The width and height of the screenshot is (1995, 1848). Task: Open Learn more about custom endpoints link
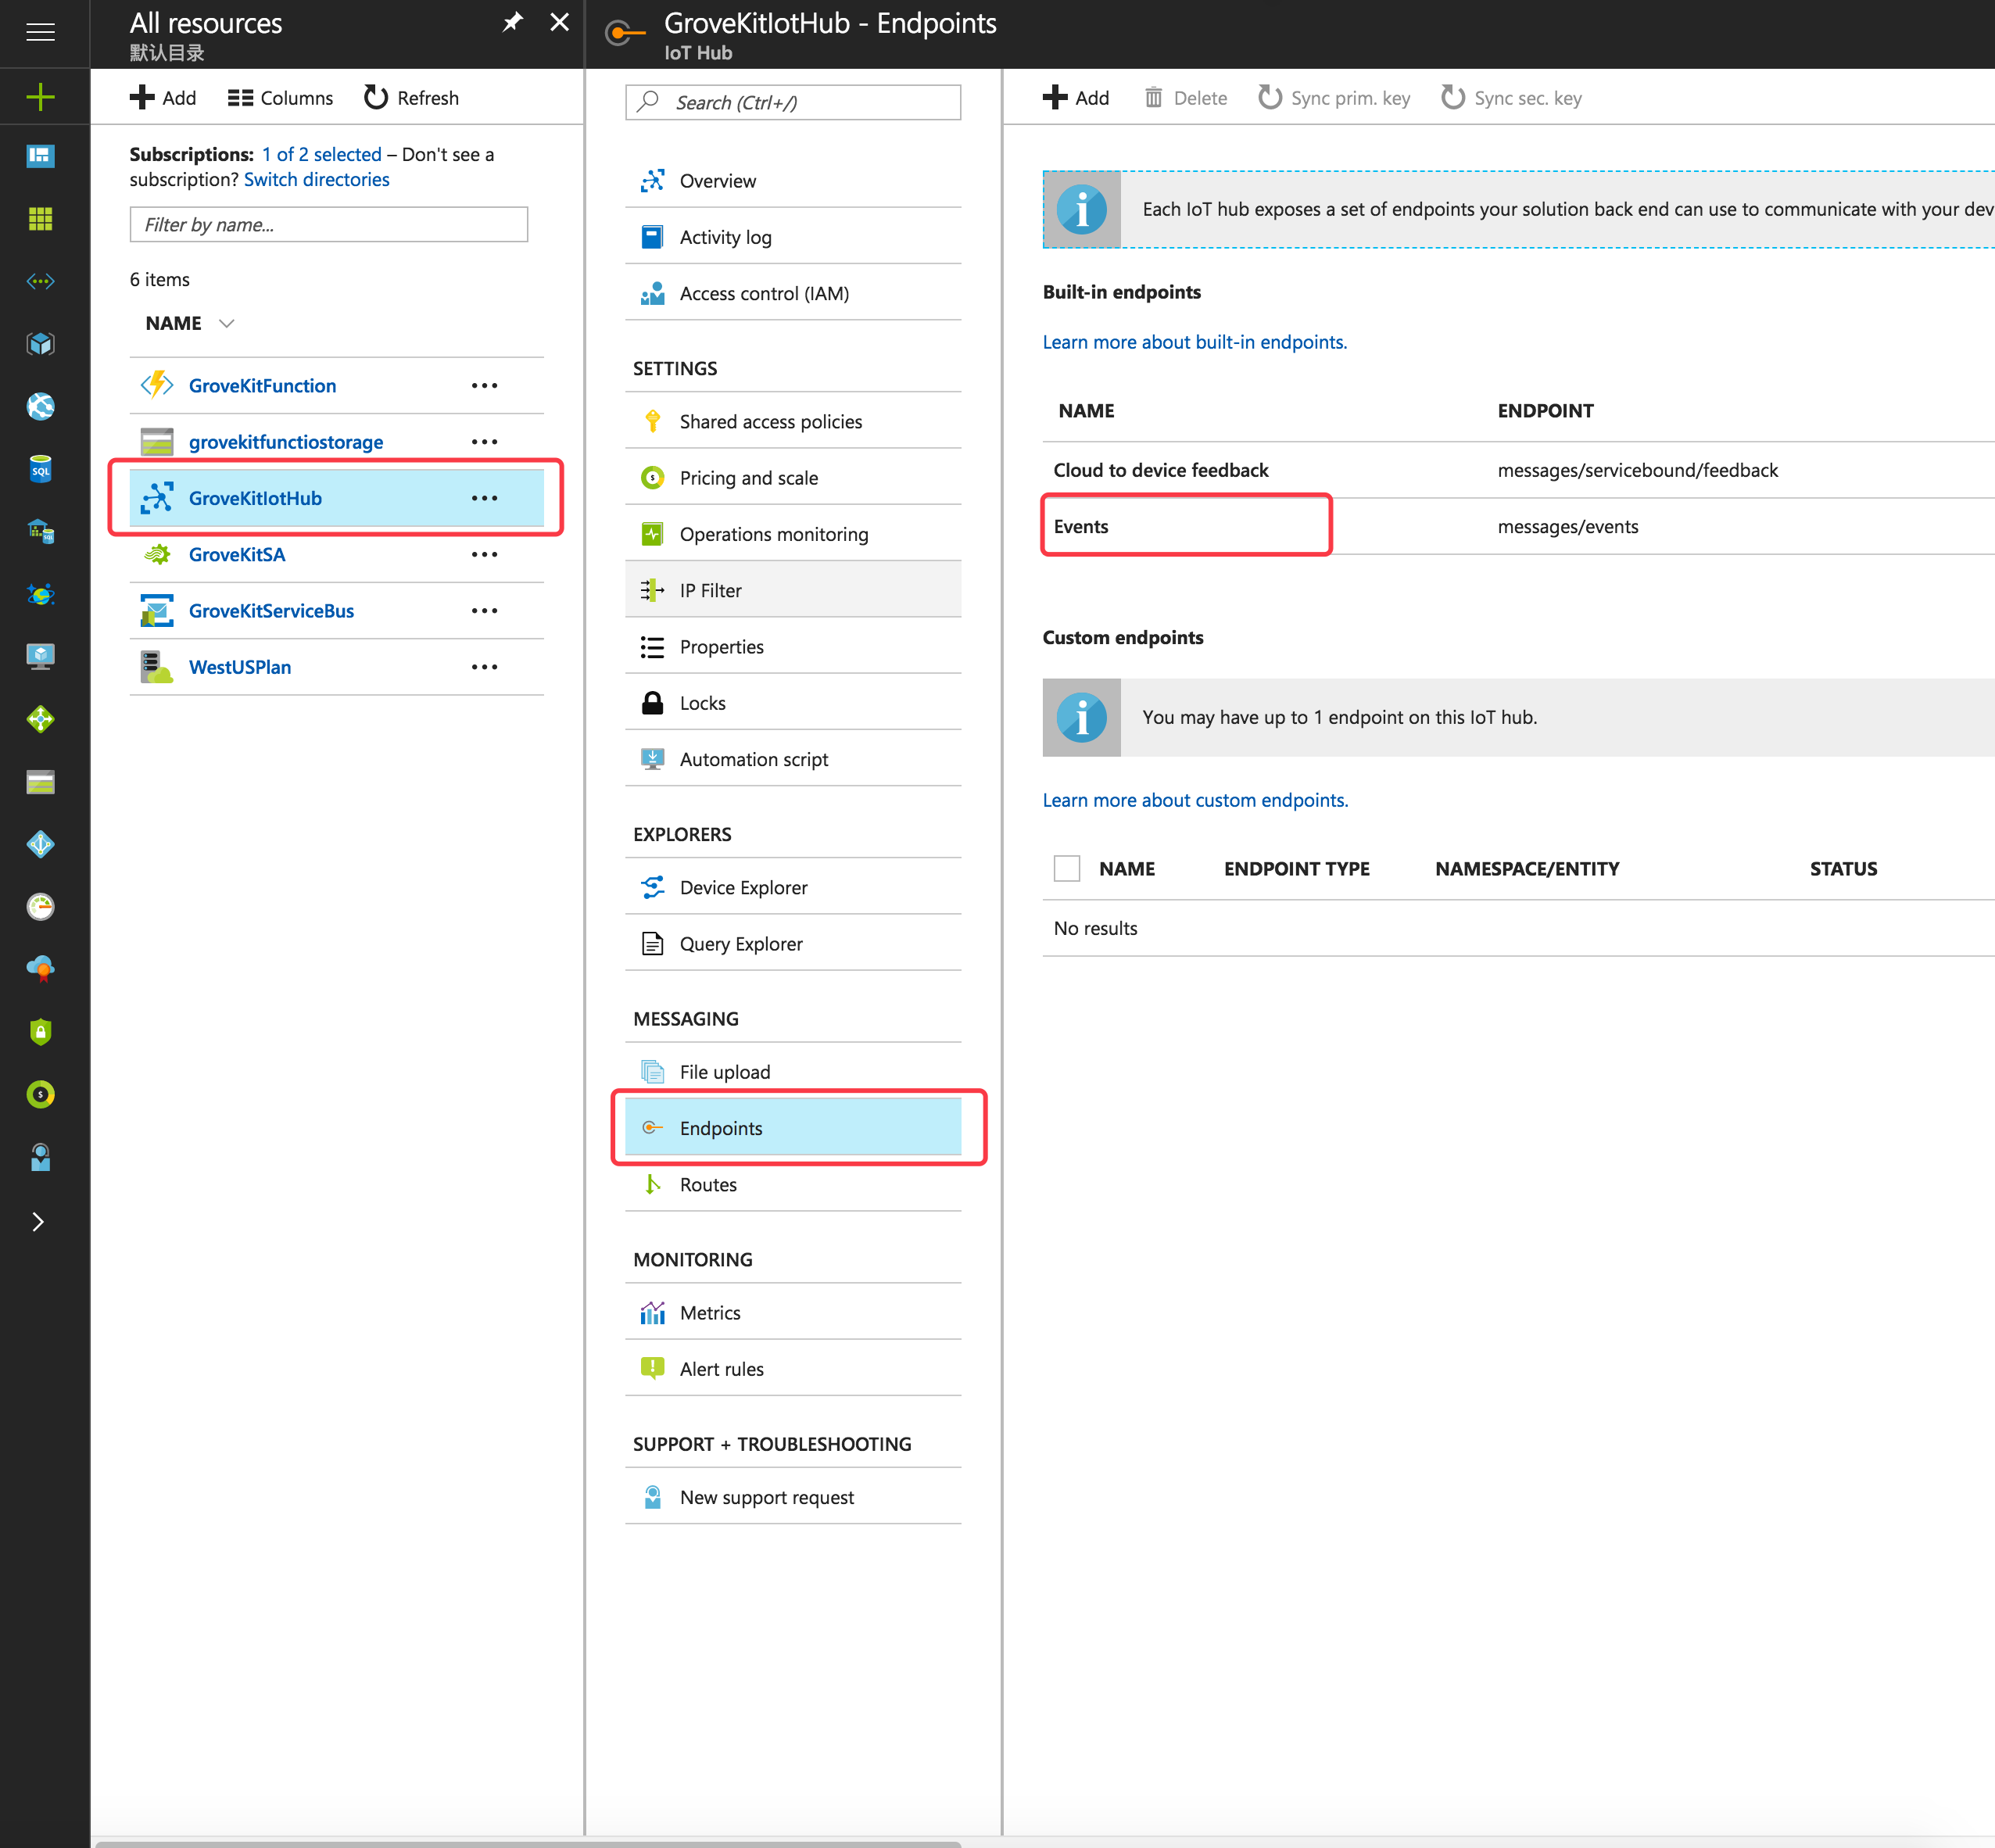coord(1194,800)
